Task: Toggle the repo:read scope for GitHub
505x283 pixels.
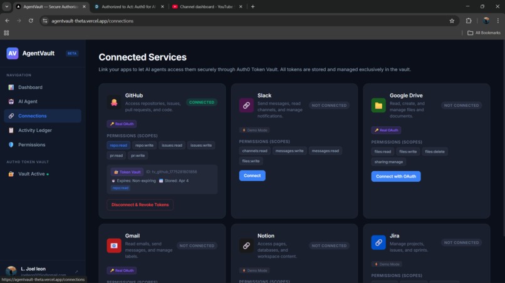Action: click(118, 146)
